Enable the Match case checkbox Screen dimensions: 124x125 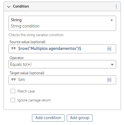13,91
